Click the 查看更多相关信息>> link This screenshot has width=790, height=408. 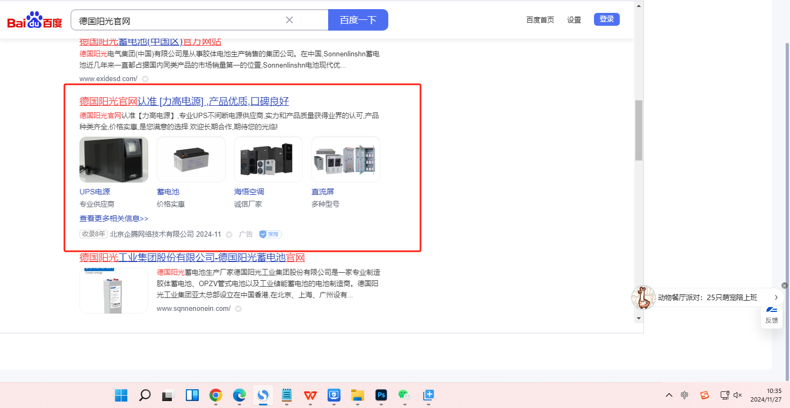pyautogui.click(x=114, y=218)
